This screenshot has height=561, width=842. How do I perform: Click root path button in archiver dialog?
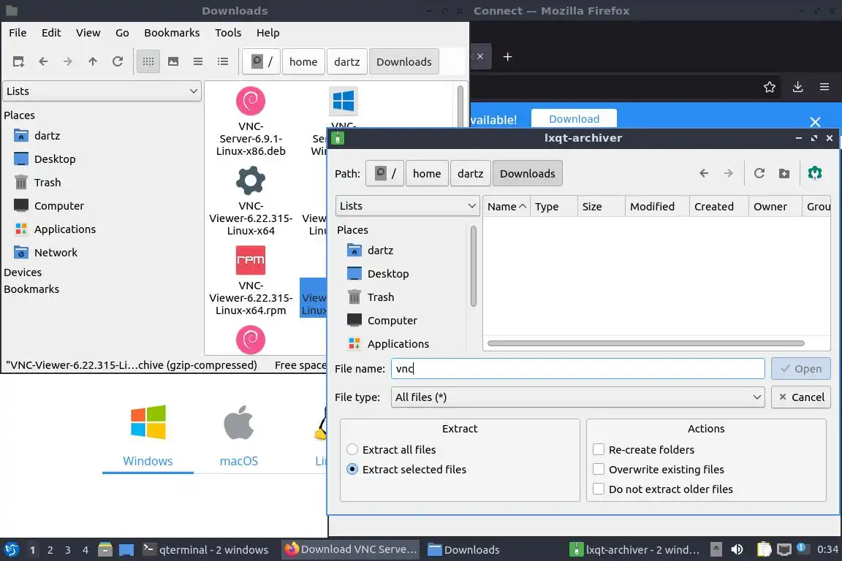(384, 173)
